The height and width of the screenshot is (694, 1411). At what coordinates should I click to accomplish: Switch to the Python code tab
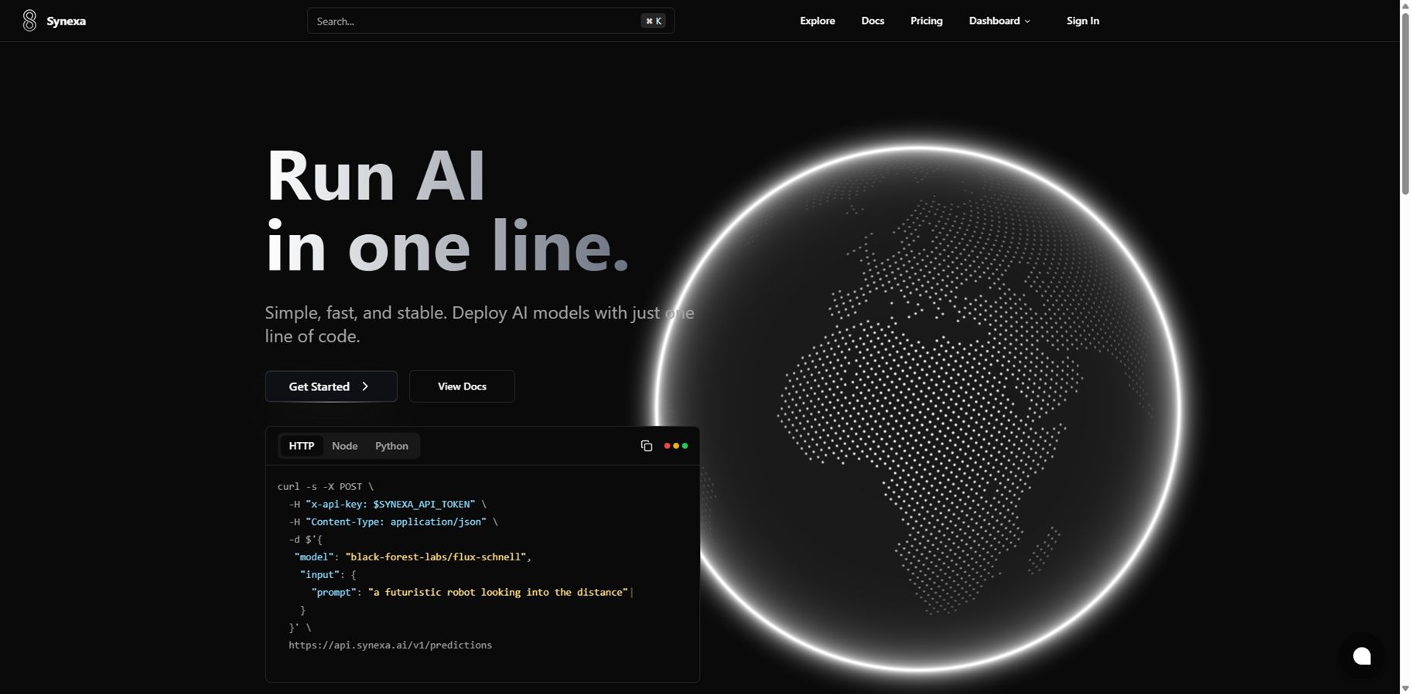(391, 446)
